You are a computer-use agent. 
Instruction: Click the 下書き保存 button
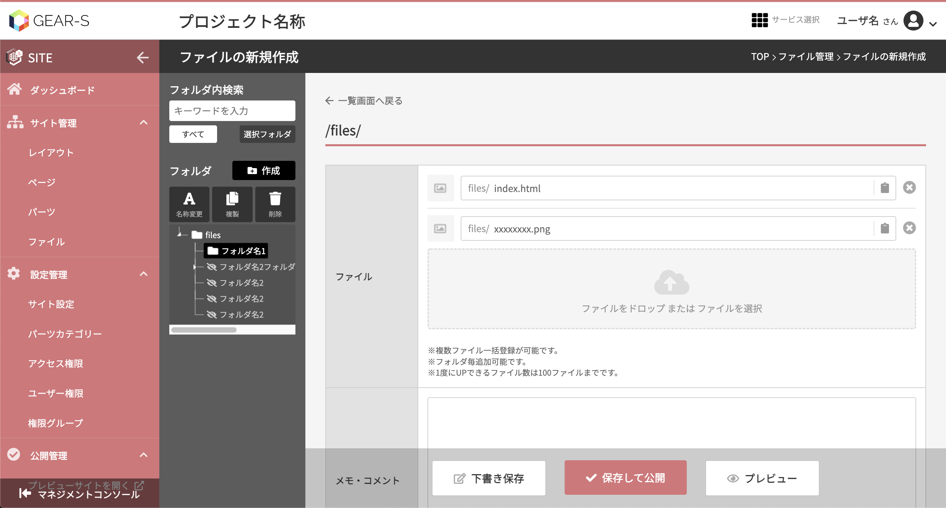(488, 478)
